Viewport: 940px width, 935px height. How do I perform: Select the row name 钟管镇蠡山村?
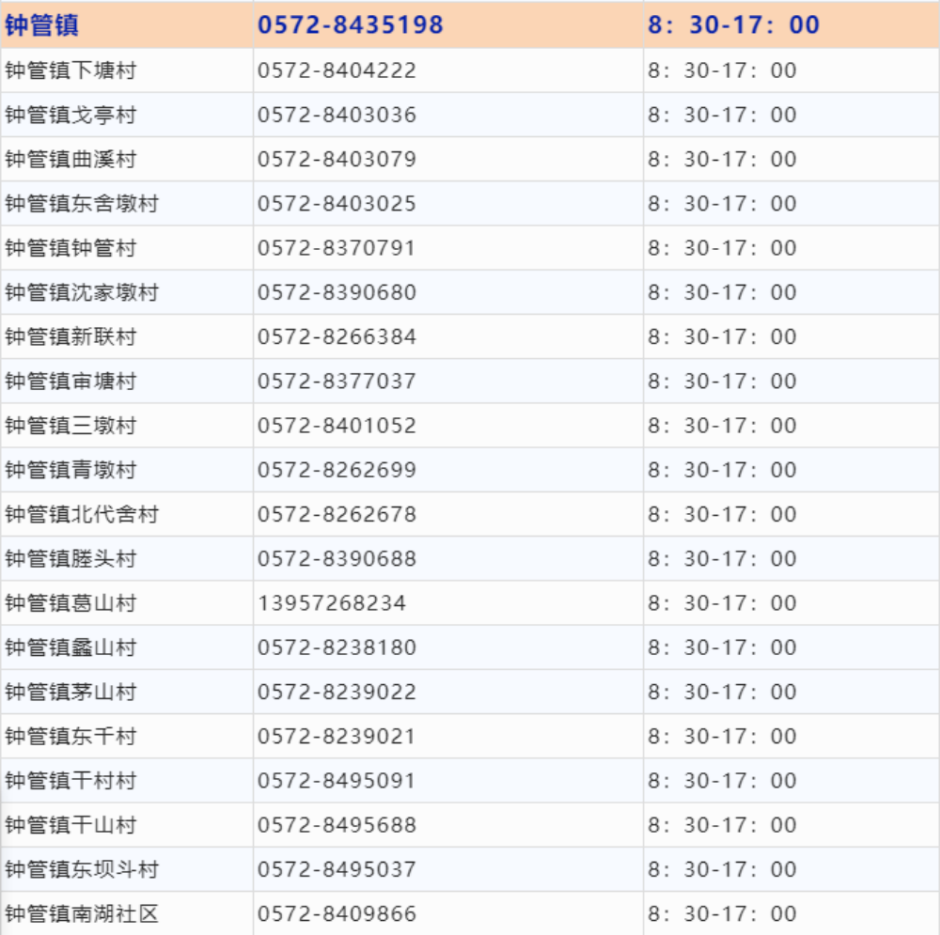tap(70, 647)
